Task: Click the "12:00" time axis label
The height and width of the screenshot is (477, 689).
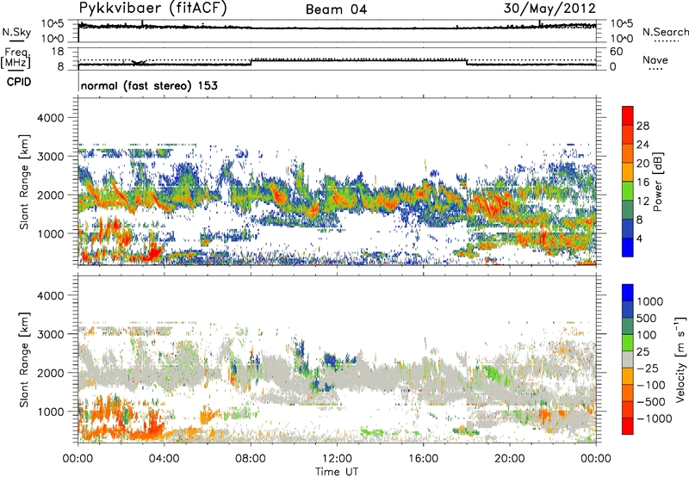Action: [x=337, y=459]
